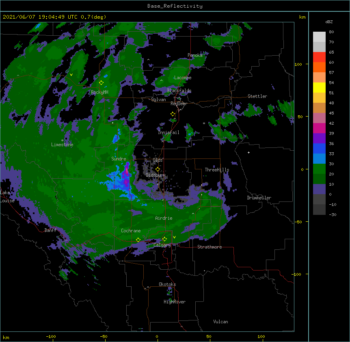Click the Stettler city label

point(257,96)
